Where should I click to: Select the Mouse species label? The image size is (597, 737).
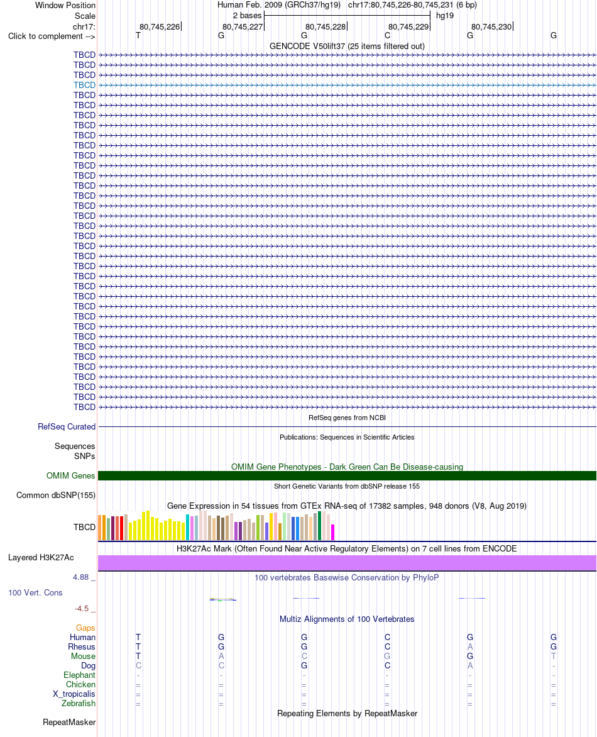[x=83, y=656]
